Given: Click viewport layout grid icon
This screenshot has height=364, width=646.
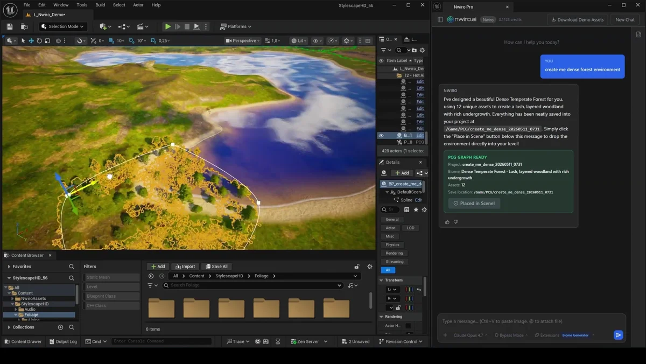Looking at the screenshot, I should (368, 41).
